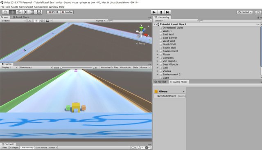
Task: Click the Play button
Action: [x=154, y=12]
